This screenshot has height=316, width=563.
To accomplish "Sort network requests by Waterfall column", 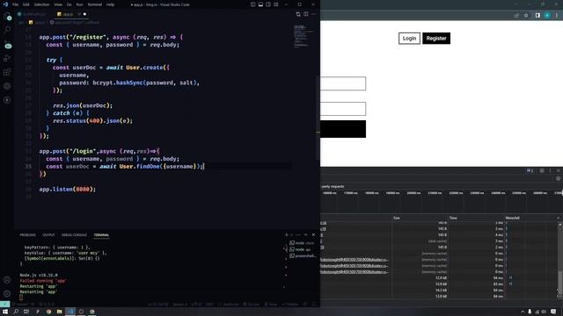I will coord(532,218).
